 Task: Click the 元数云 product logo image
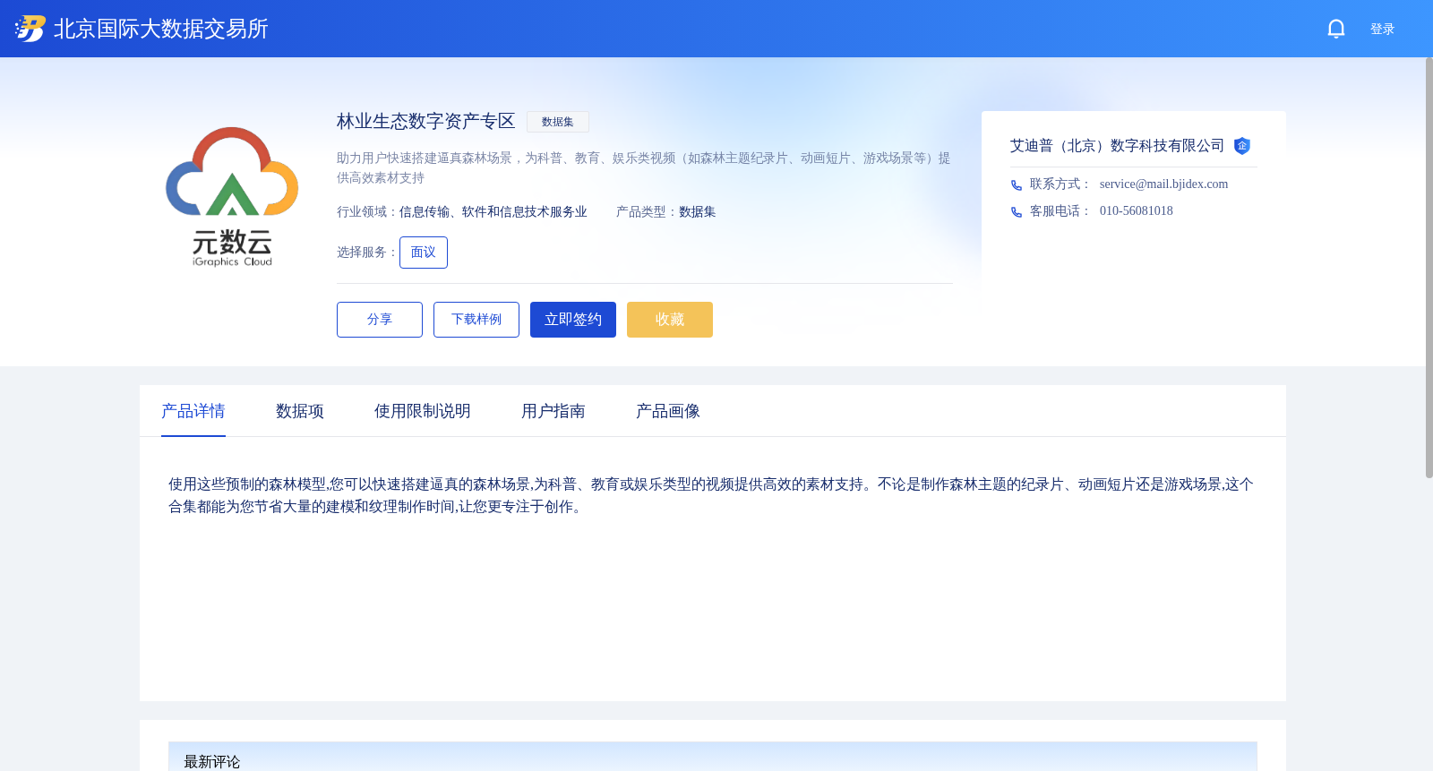tap(232, 197)
